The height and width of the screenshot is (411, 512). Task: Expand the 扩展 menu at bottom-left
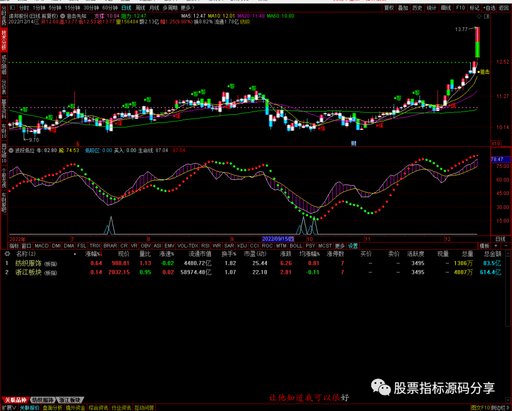9,408
